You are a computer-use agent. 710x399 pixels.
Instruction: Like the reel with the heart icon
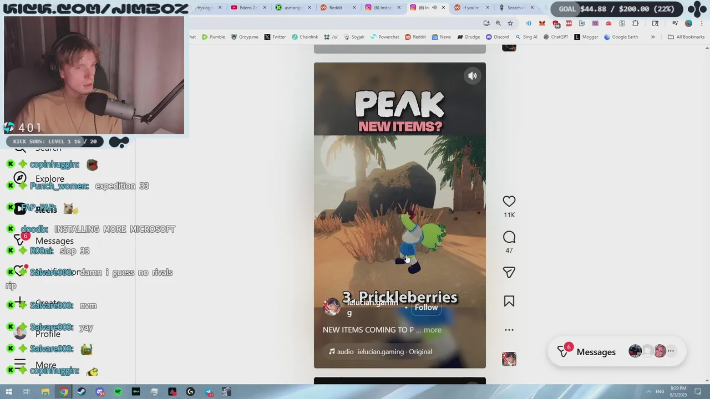tap(509, 201)
